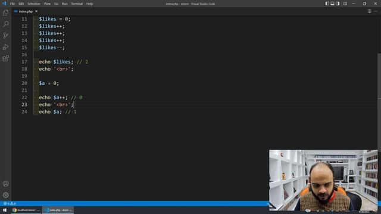Open the Help menu
381x214 pixels.
coord(89,4)
